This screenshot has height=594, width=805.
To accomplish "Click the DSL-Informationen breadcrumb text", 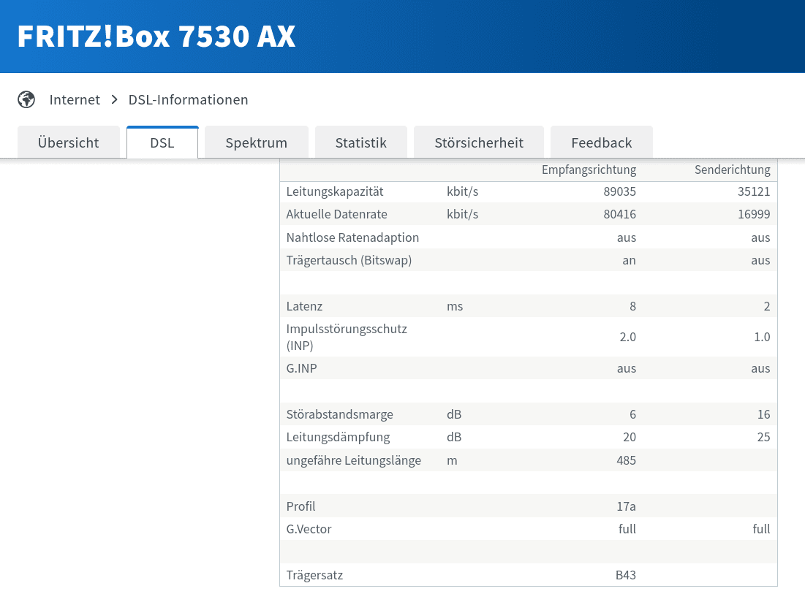I will pyautogui.click(x=188, y=99).
